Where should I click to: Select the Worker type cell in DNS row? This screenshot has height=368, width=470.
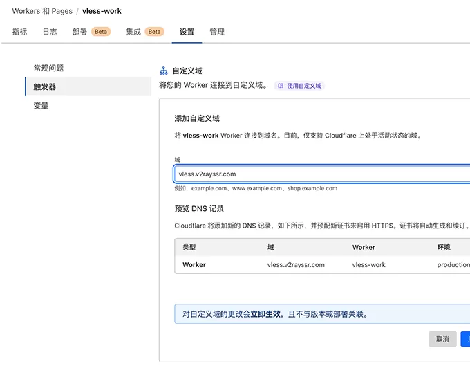click(x=194, y=265)
